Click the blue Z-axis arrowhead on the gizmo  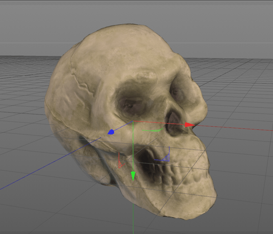[x=110, y=132]
